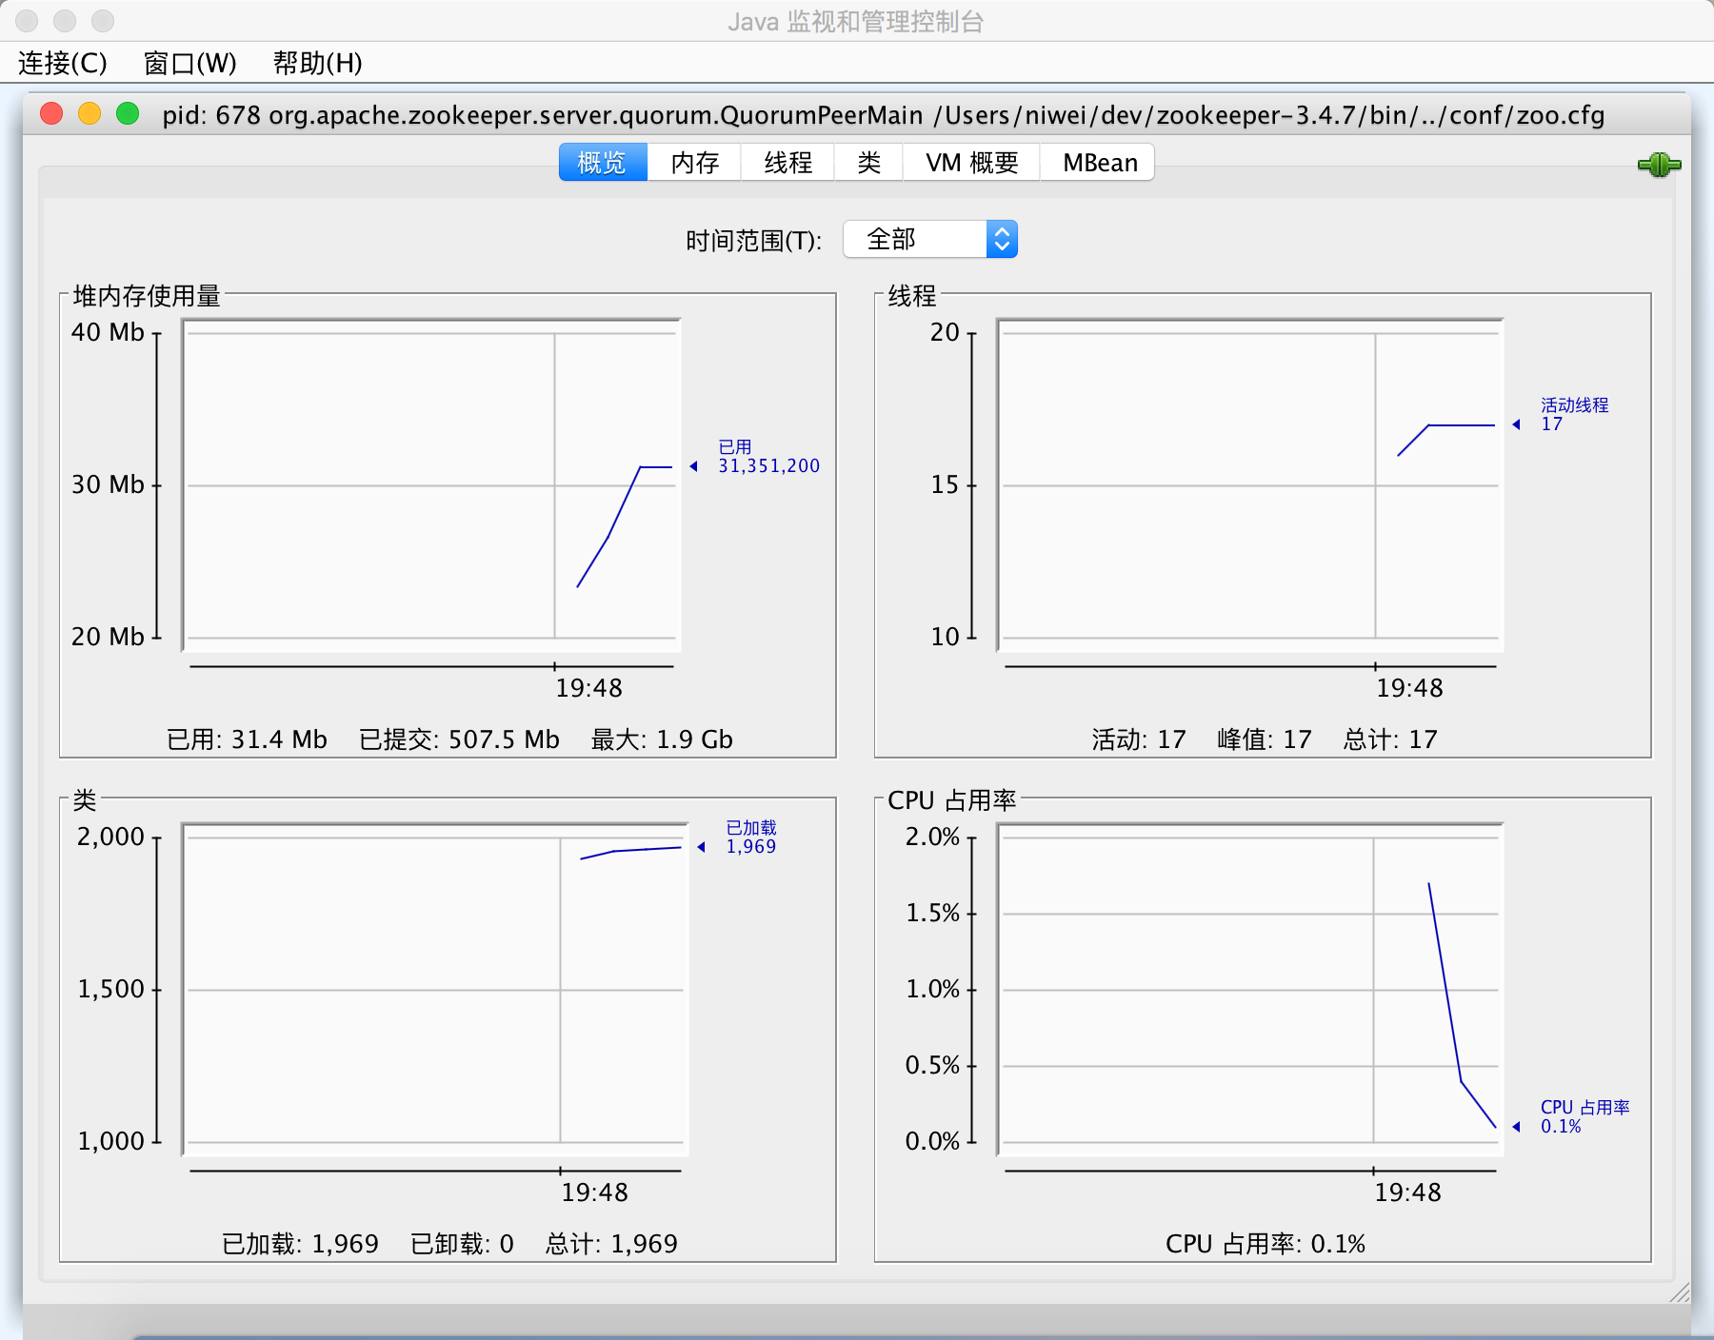Screen dimensions: 1714x1340
Task: Click the 堆内存使用量 panel title
Action: (x=147, y=296)
